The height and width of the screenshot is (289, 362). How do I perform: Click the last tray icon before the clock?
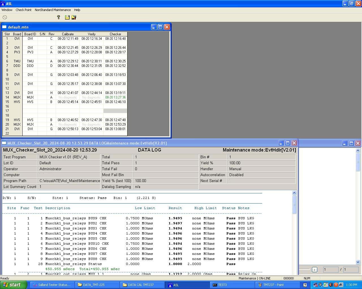341,285
